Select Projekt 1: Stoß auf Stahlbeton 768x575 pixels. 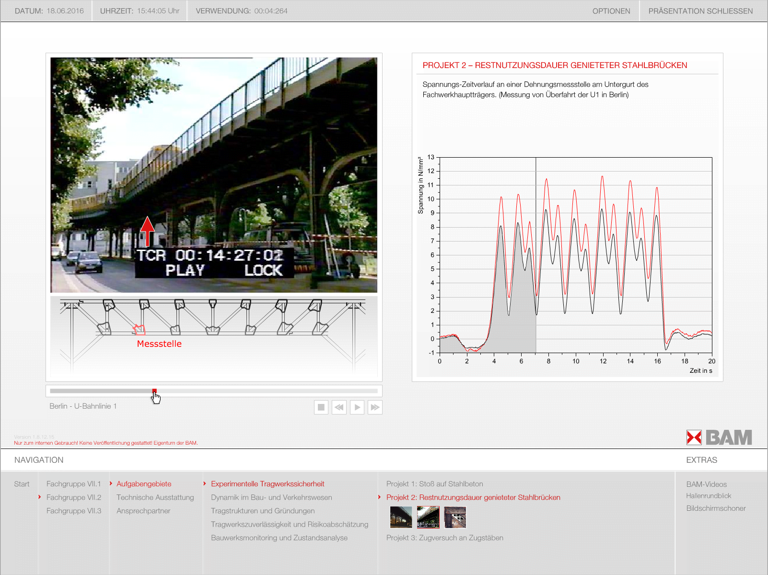point(434,484)
